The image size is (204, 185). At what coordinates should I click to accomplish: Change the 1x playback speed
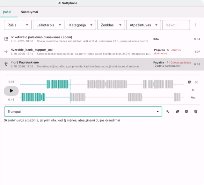[x=193, y=90]
